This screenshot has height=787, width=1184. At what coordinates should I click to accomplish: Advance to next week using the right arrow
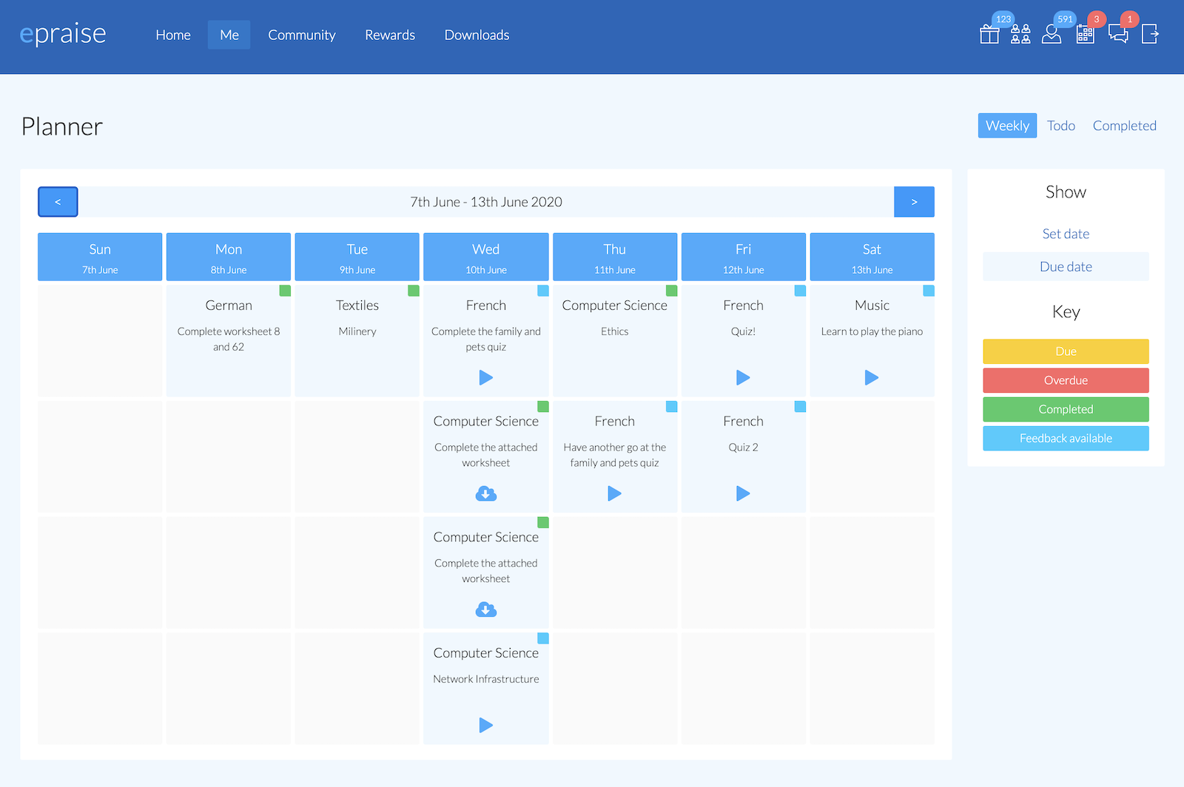(914, 201)
